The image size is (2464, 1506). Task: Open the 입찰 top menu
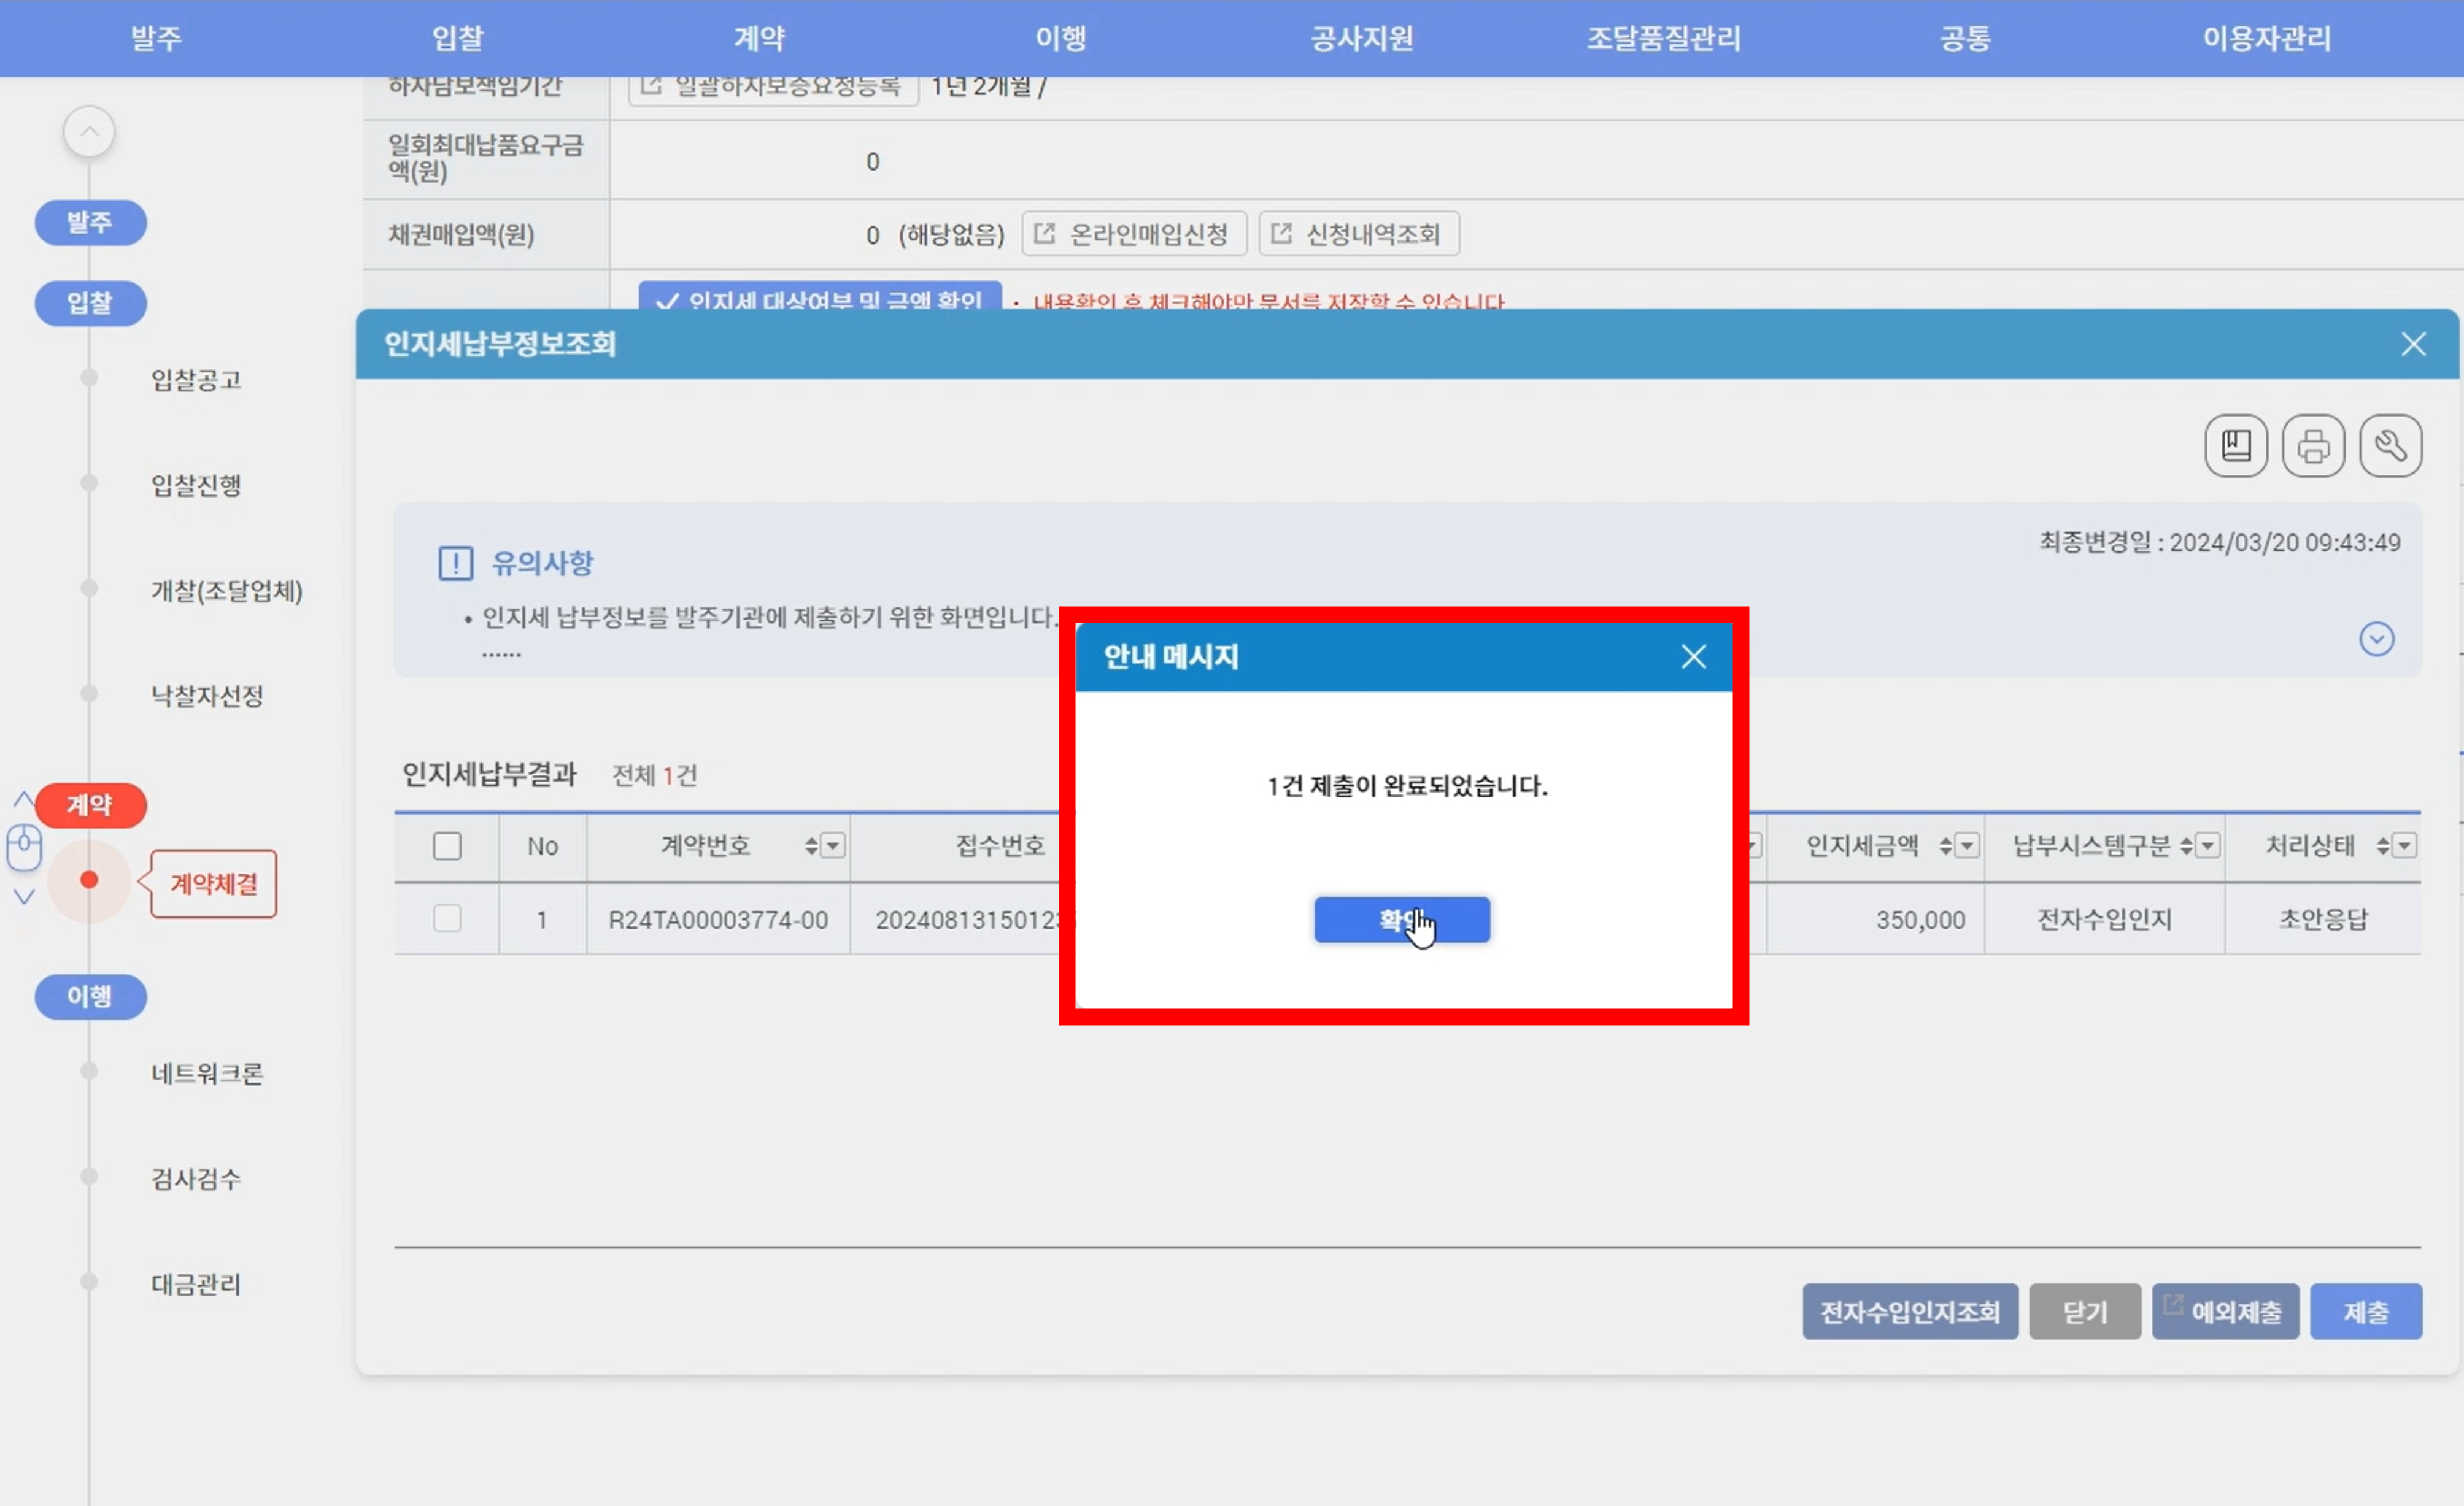coord(457,38)
